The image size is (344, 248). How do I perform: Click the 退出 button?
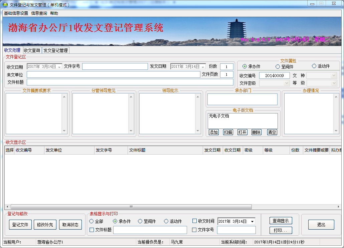tap(321, 225)
